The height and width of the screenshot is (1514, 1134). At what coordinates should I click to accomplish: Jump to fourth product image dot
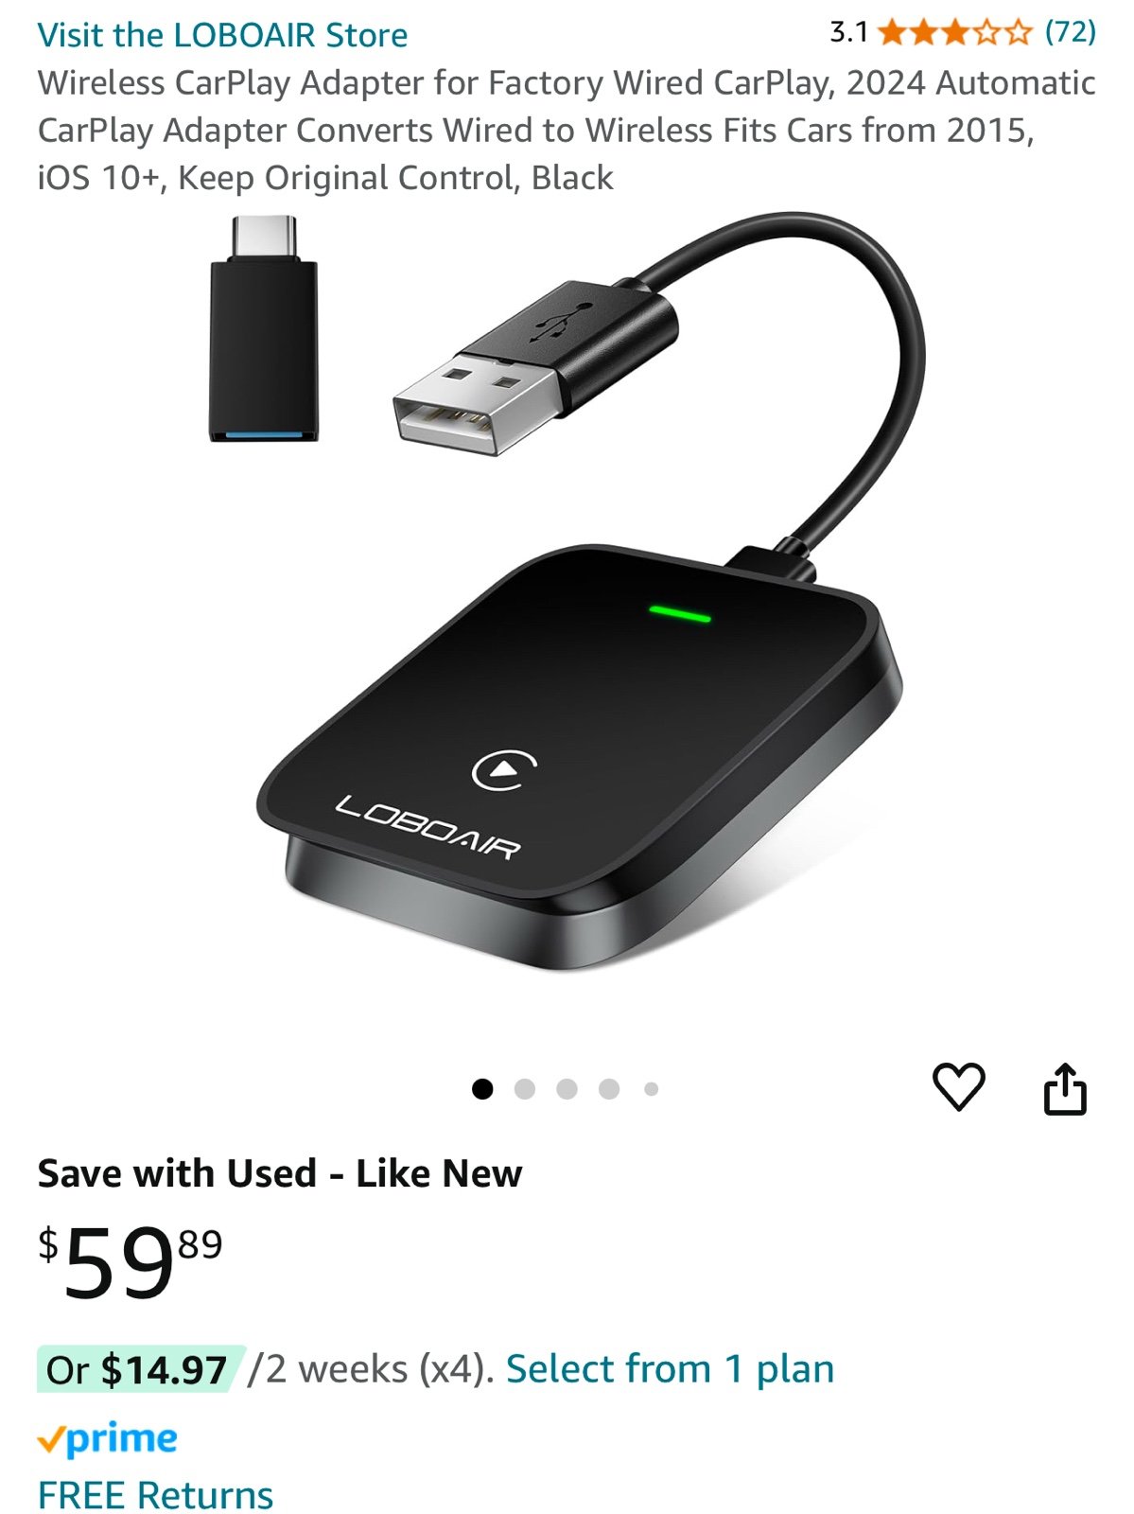click(x=609, y=1089)
